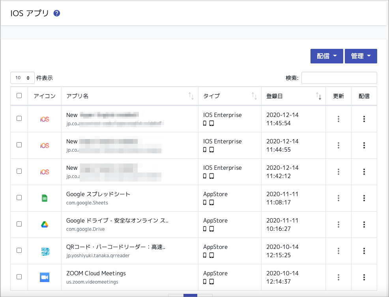Open 更新 menu for the 11:45:54 row
Viewport: 389px width, 297px height.
[x=339, y=119]
